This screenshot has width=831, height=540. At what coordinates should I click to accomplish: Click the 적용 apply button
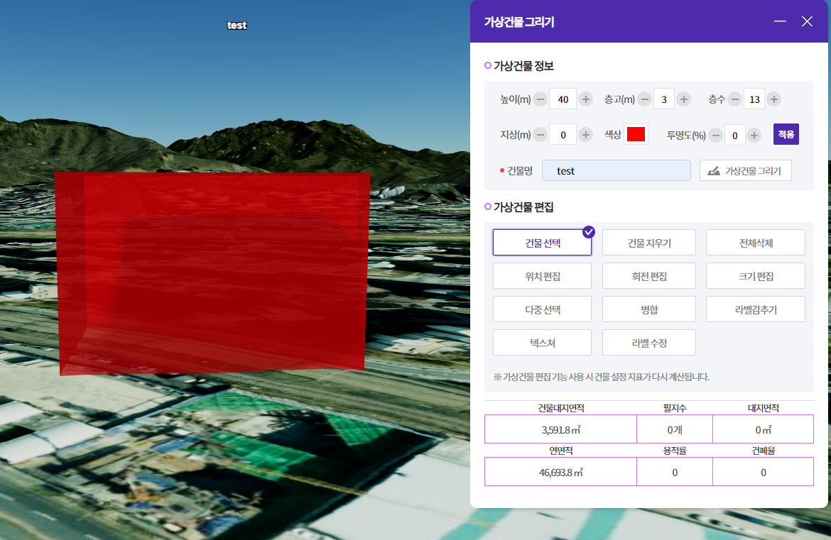[786, 135]
